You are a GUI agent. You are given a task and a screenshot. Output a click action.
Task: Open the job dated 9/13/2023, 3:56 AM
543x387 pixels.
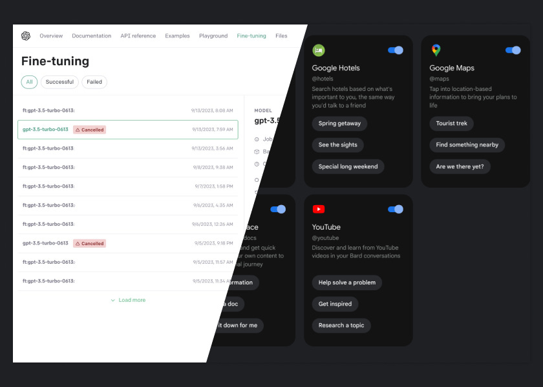128,148
